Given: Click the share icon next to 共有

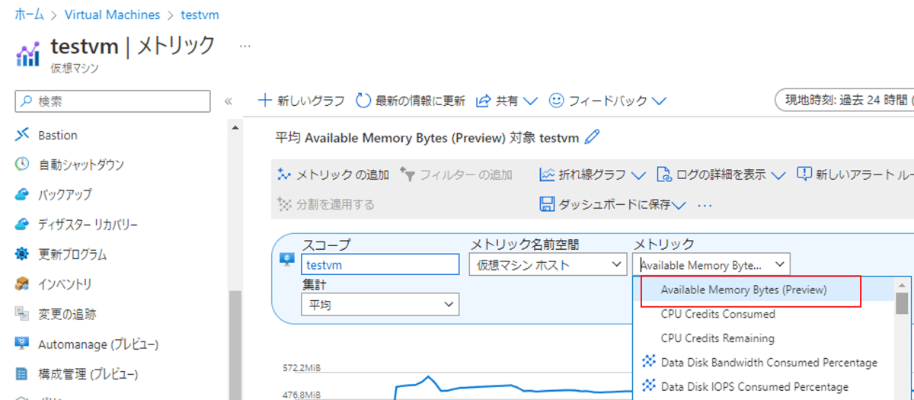Looking at the screenshot, I should pyautogui.click(x=484, y=101).
